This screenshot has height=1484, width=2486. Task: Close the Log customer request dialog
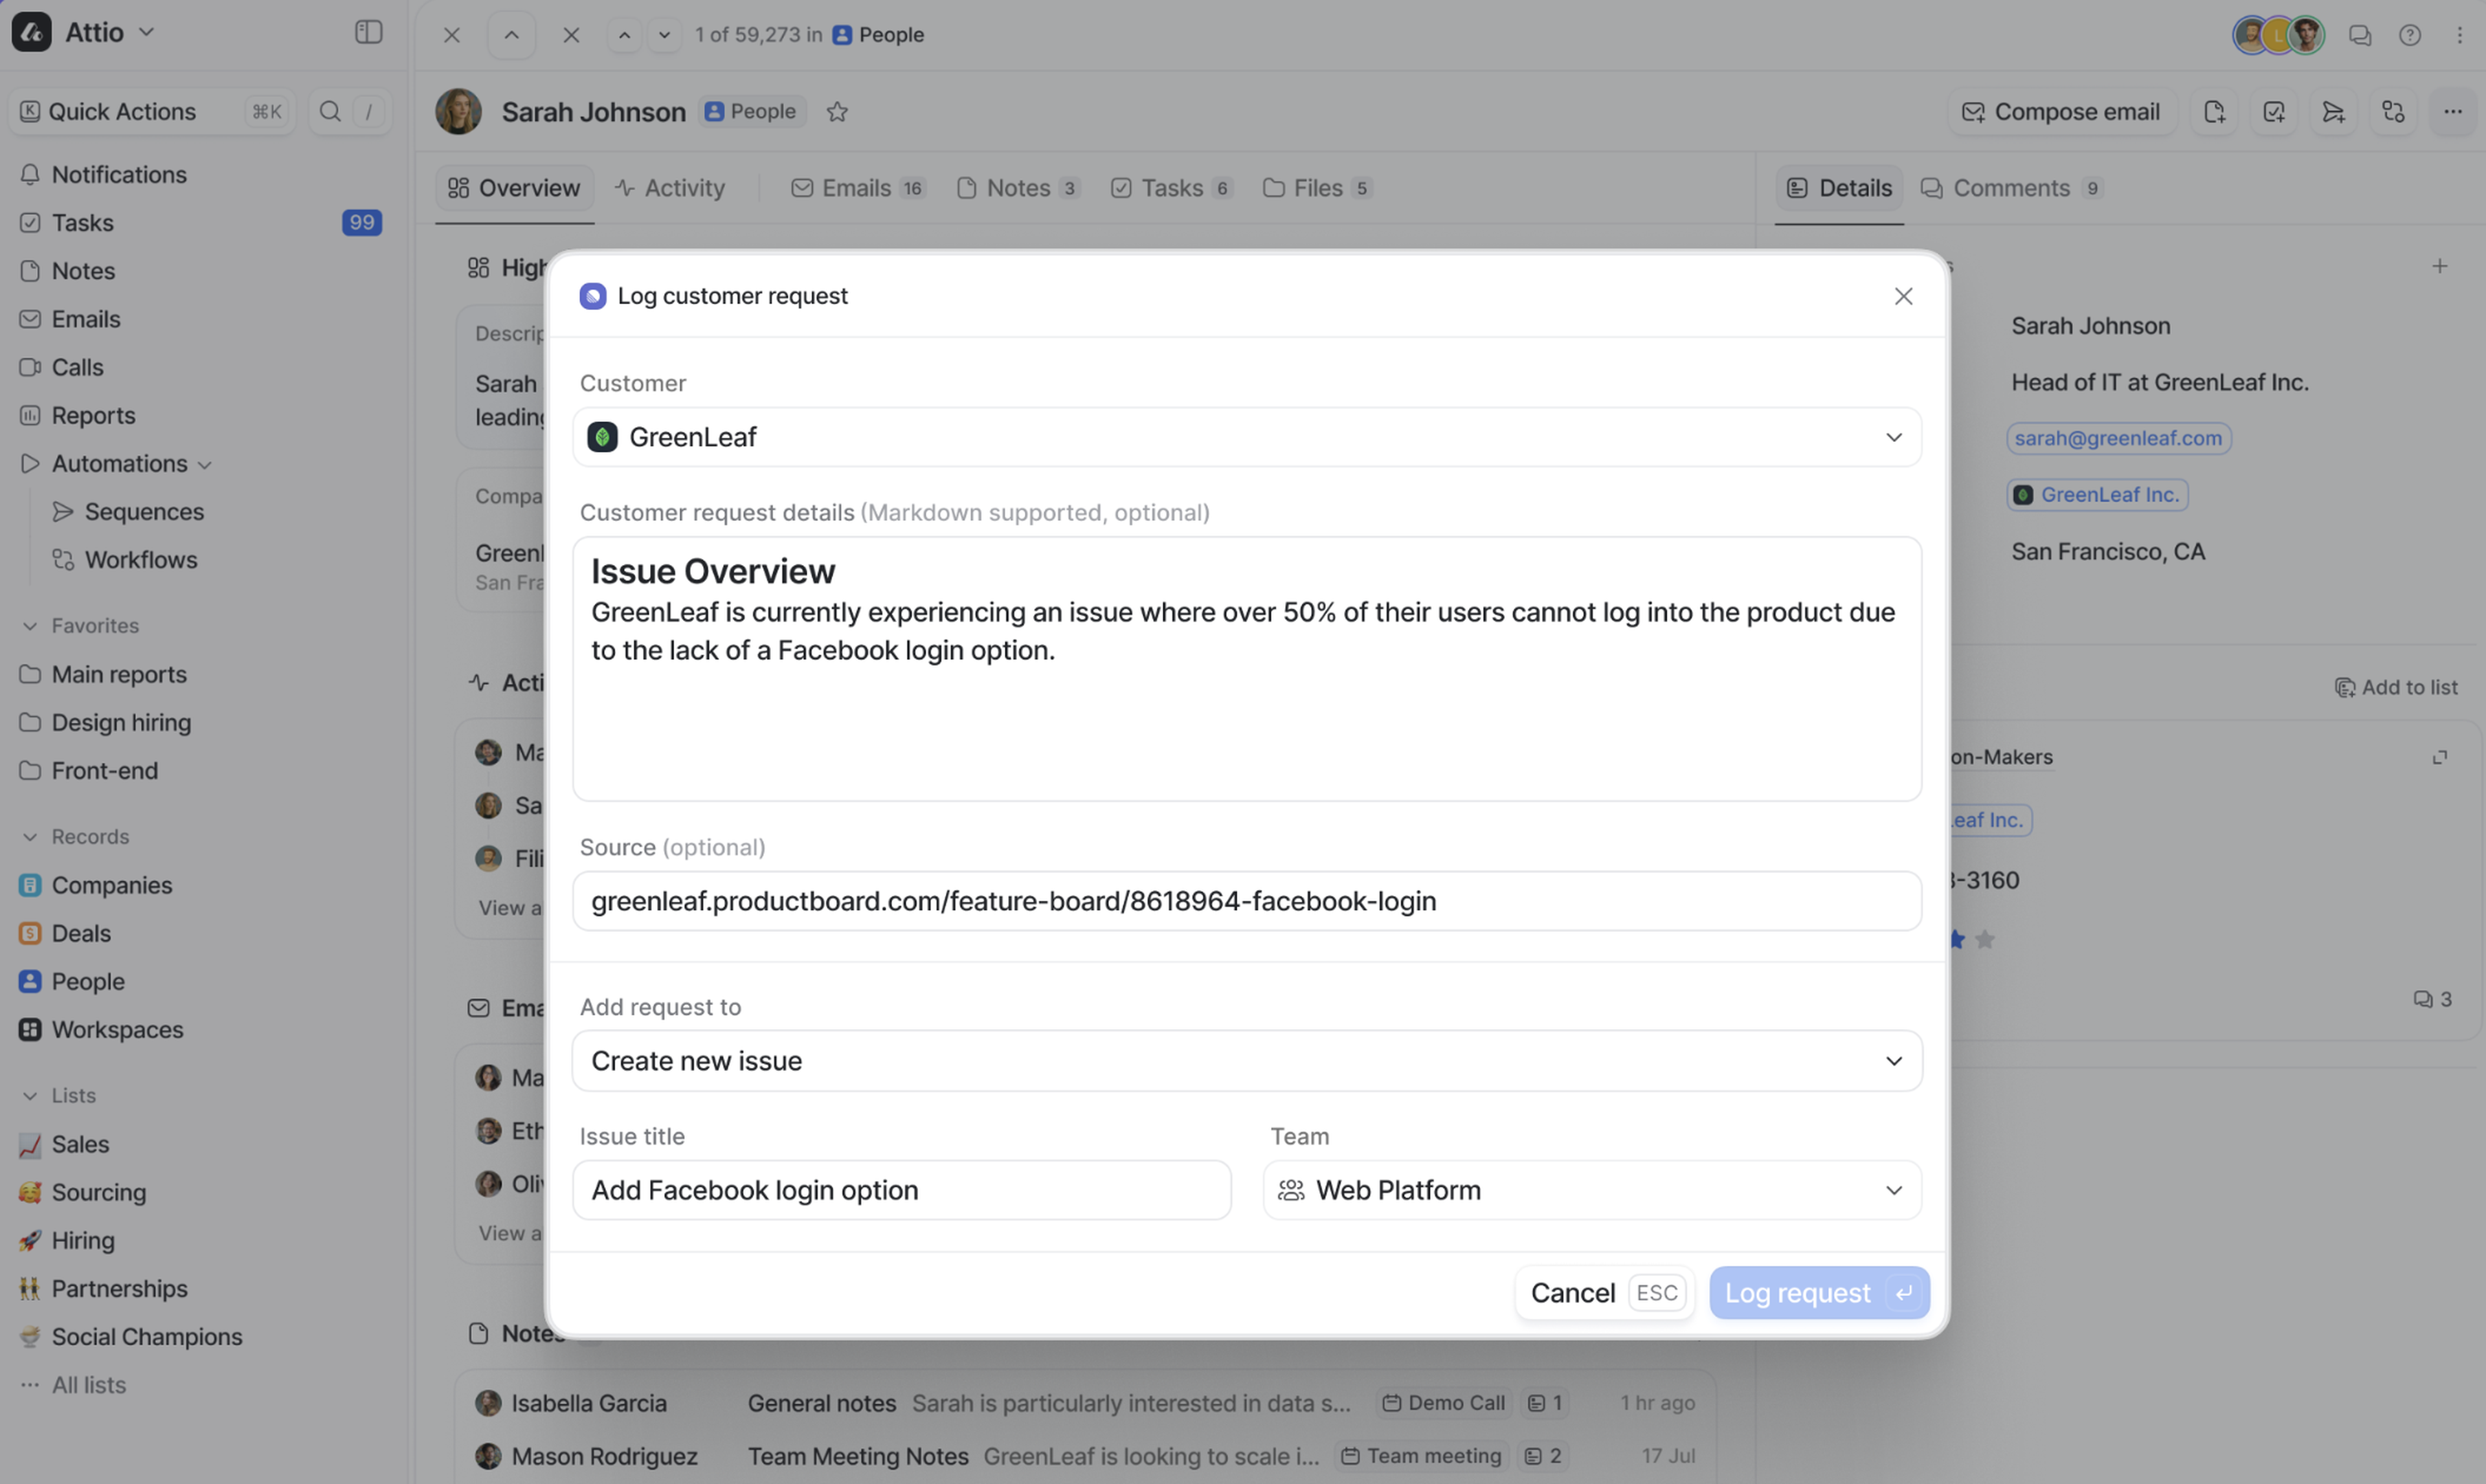point(1903,296)
